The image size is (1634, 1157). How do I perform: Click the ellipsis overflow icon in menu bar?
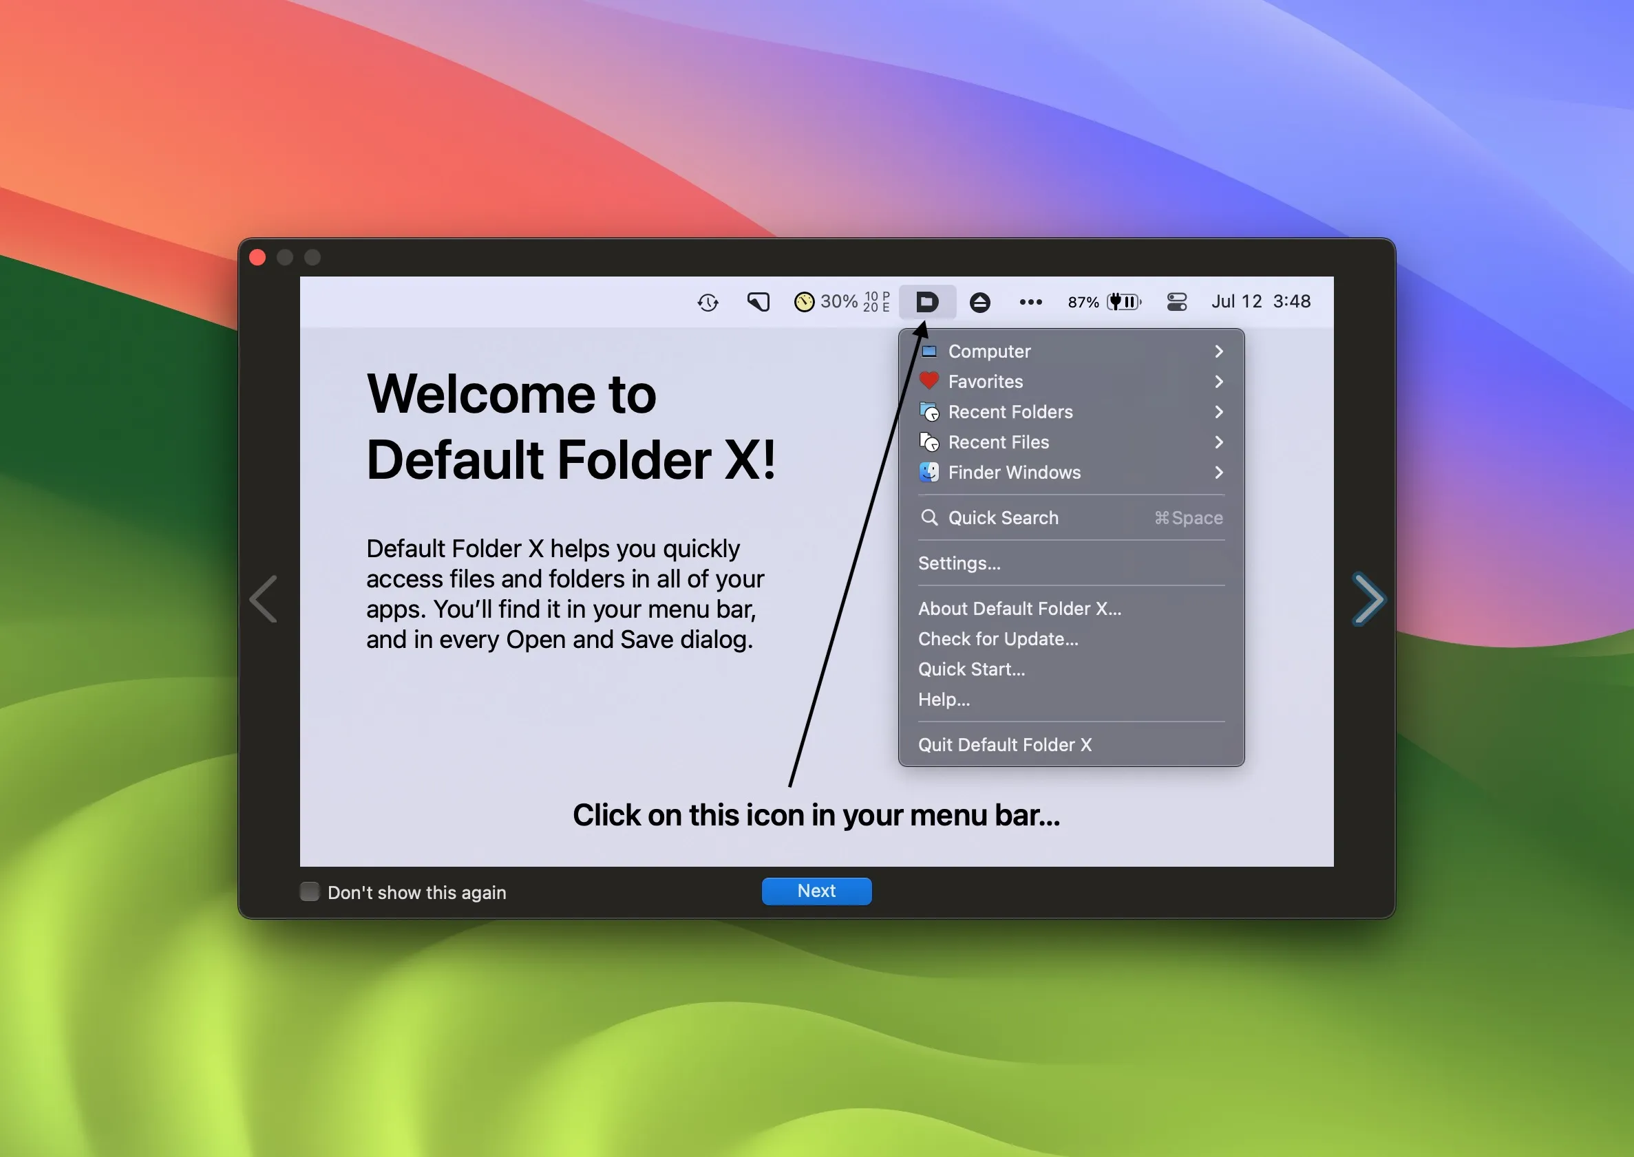coord(1030,302)
